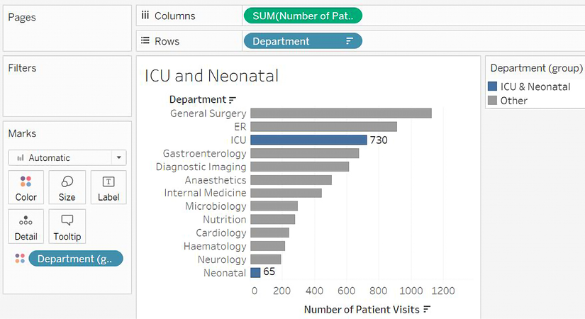Viewport: 585px width, 319px height.
Task: Click sort icon next to Department header
Action: point(233,100)
